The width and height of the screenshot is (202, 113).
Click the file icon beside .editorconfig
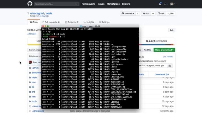tap(30, 111)
